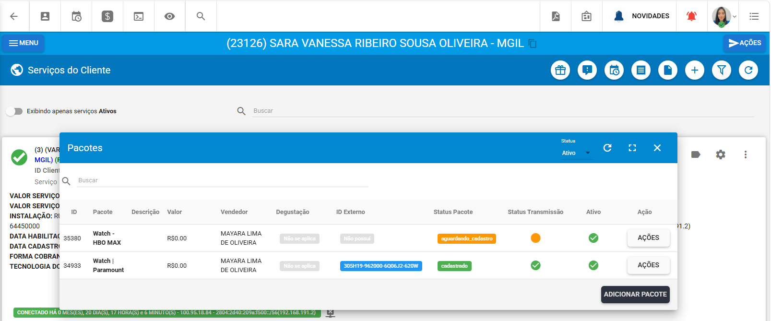Click the CONECTADO HÁ connection status bar

[x=167, y=313]
